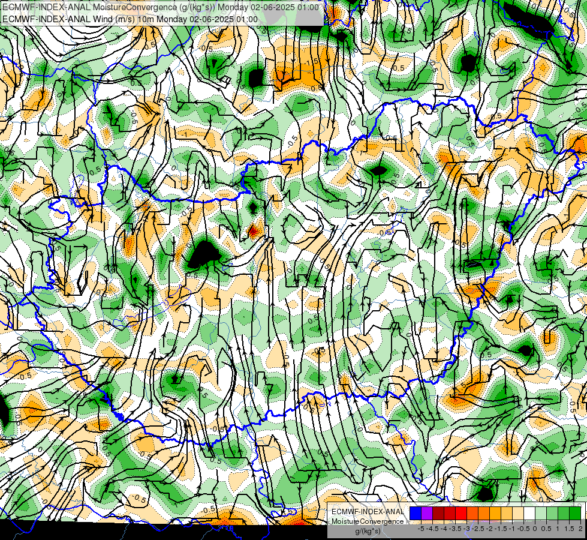Viewport: 587px width, 540px height.
Task: Click the white legend swatch -0.5 to 0
Action: pyautogui.click(x=529, y=513)
